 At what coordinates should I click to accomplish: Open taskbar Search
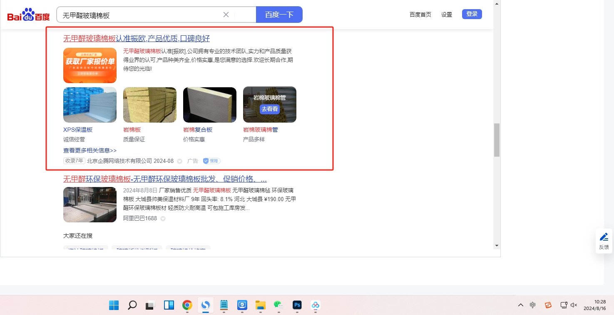pyautogui.click(x=132, y=305)
